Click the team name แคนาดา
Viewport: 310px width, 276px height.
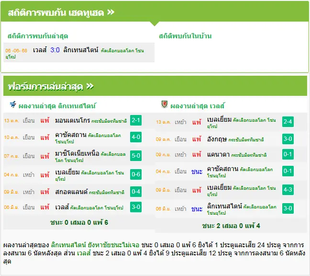(218, 154)
